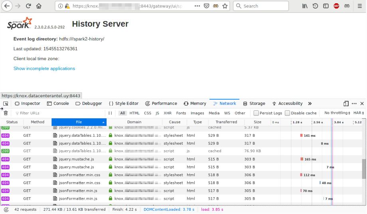367x214 pixels.
Task: Click in the Filter URLs field
Action: point(60,113)
